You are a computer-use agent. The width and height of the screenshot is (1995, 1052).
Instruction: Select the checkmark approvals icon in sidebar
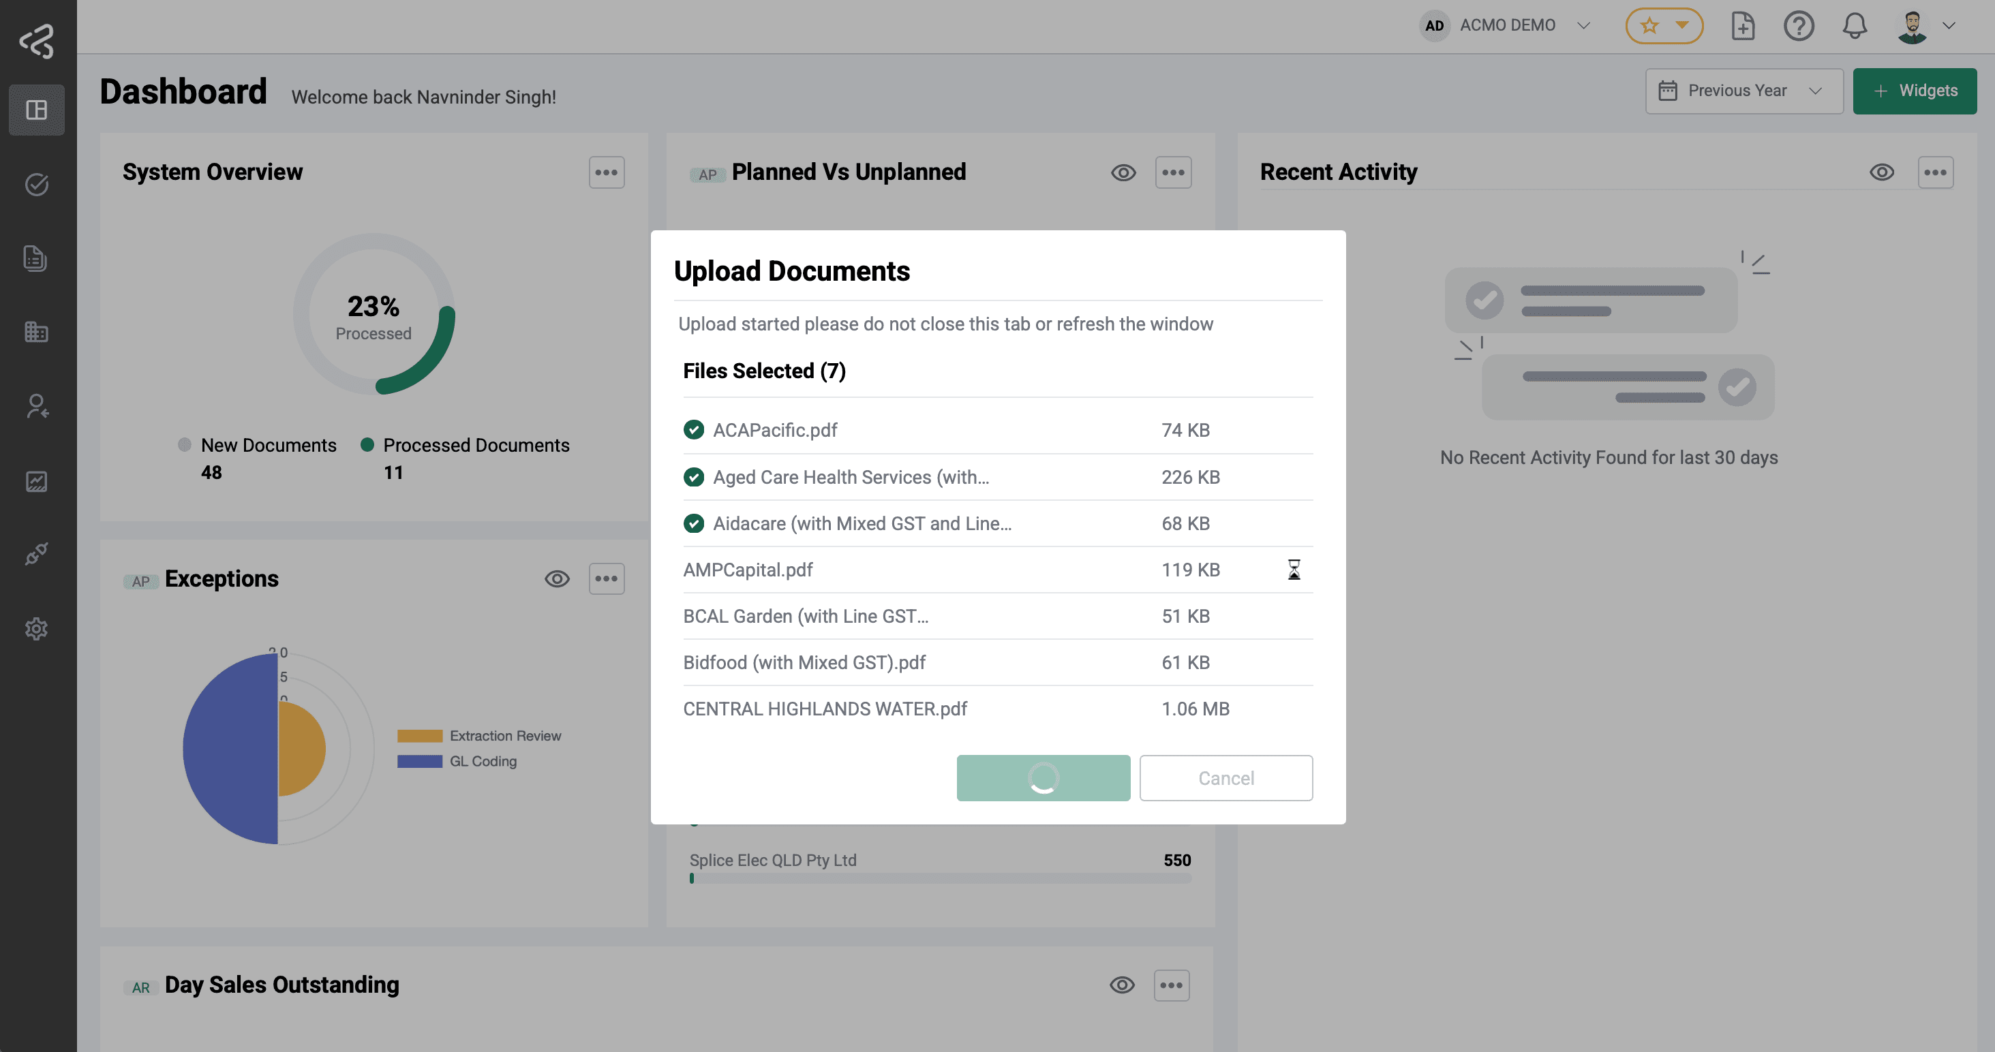pos(35,184)
